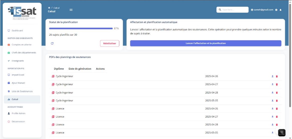292x139 pixels.
Task: Open notifications bell icon
Action: 280,10
